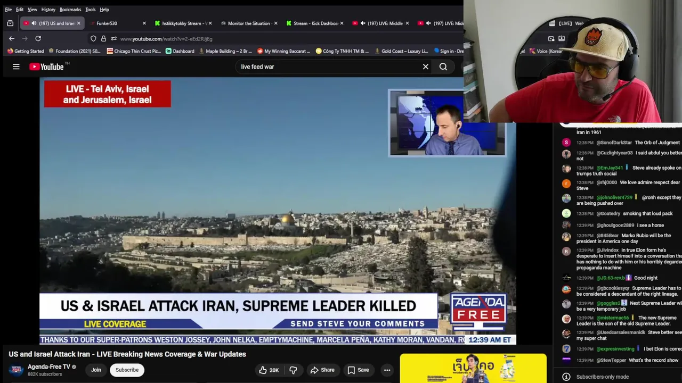
Task: Subscribe to Agenda-Free TV
Action: [x=127, y=370]
